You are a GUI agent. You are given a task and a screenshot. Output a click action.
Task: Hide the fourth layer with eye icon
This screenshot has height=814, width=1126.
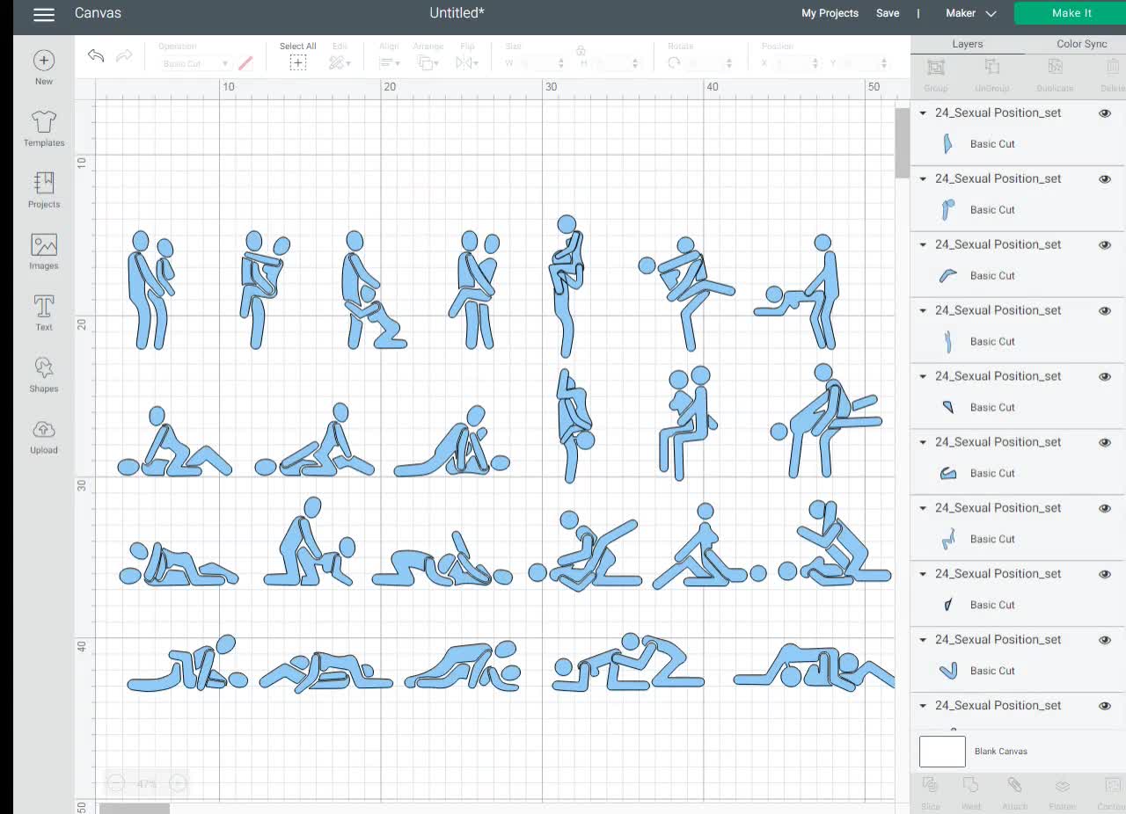(x=1105, y=311)
